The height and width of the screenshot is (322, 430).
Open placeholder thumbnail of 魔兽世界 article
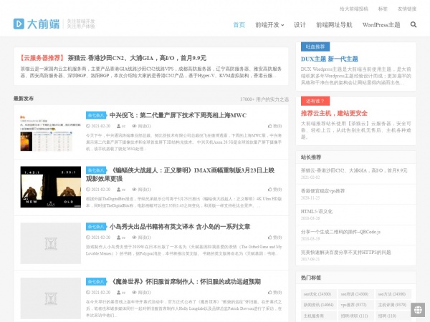click(50, 298)
